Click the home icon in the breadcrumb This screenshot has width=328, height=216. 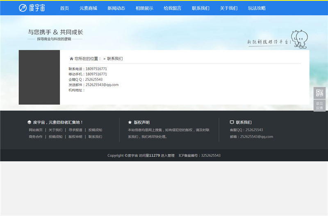coord(71,59)
